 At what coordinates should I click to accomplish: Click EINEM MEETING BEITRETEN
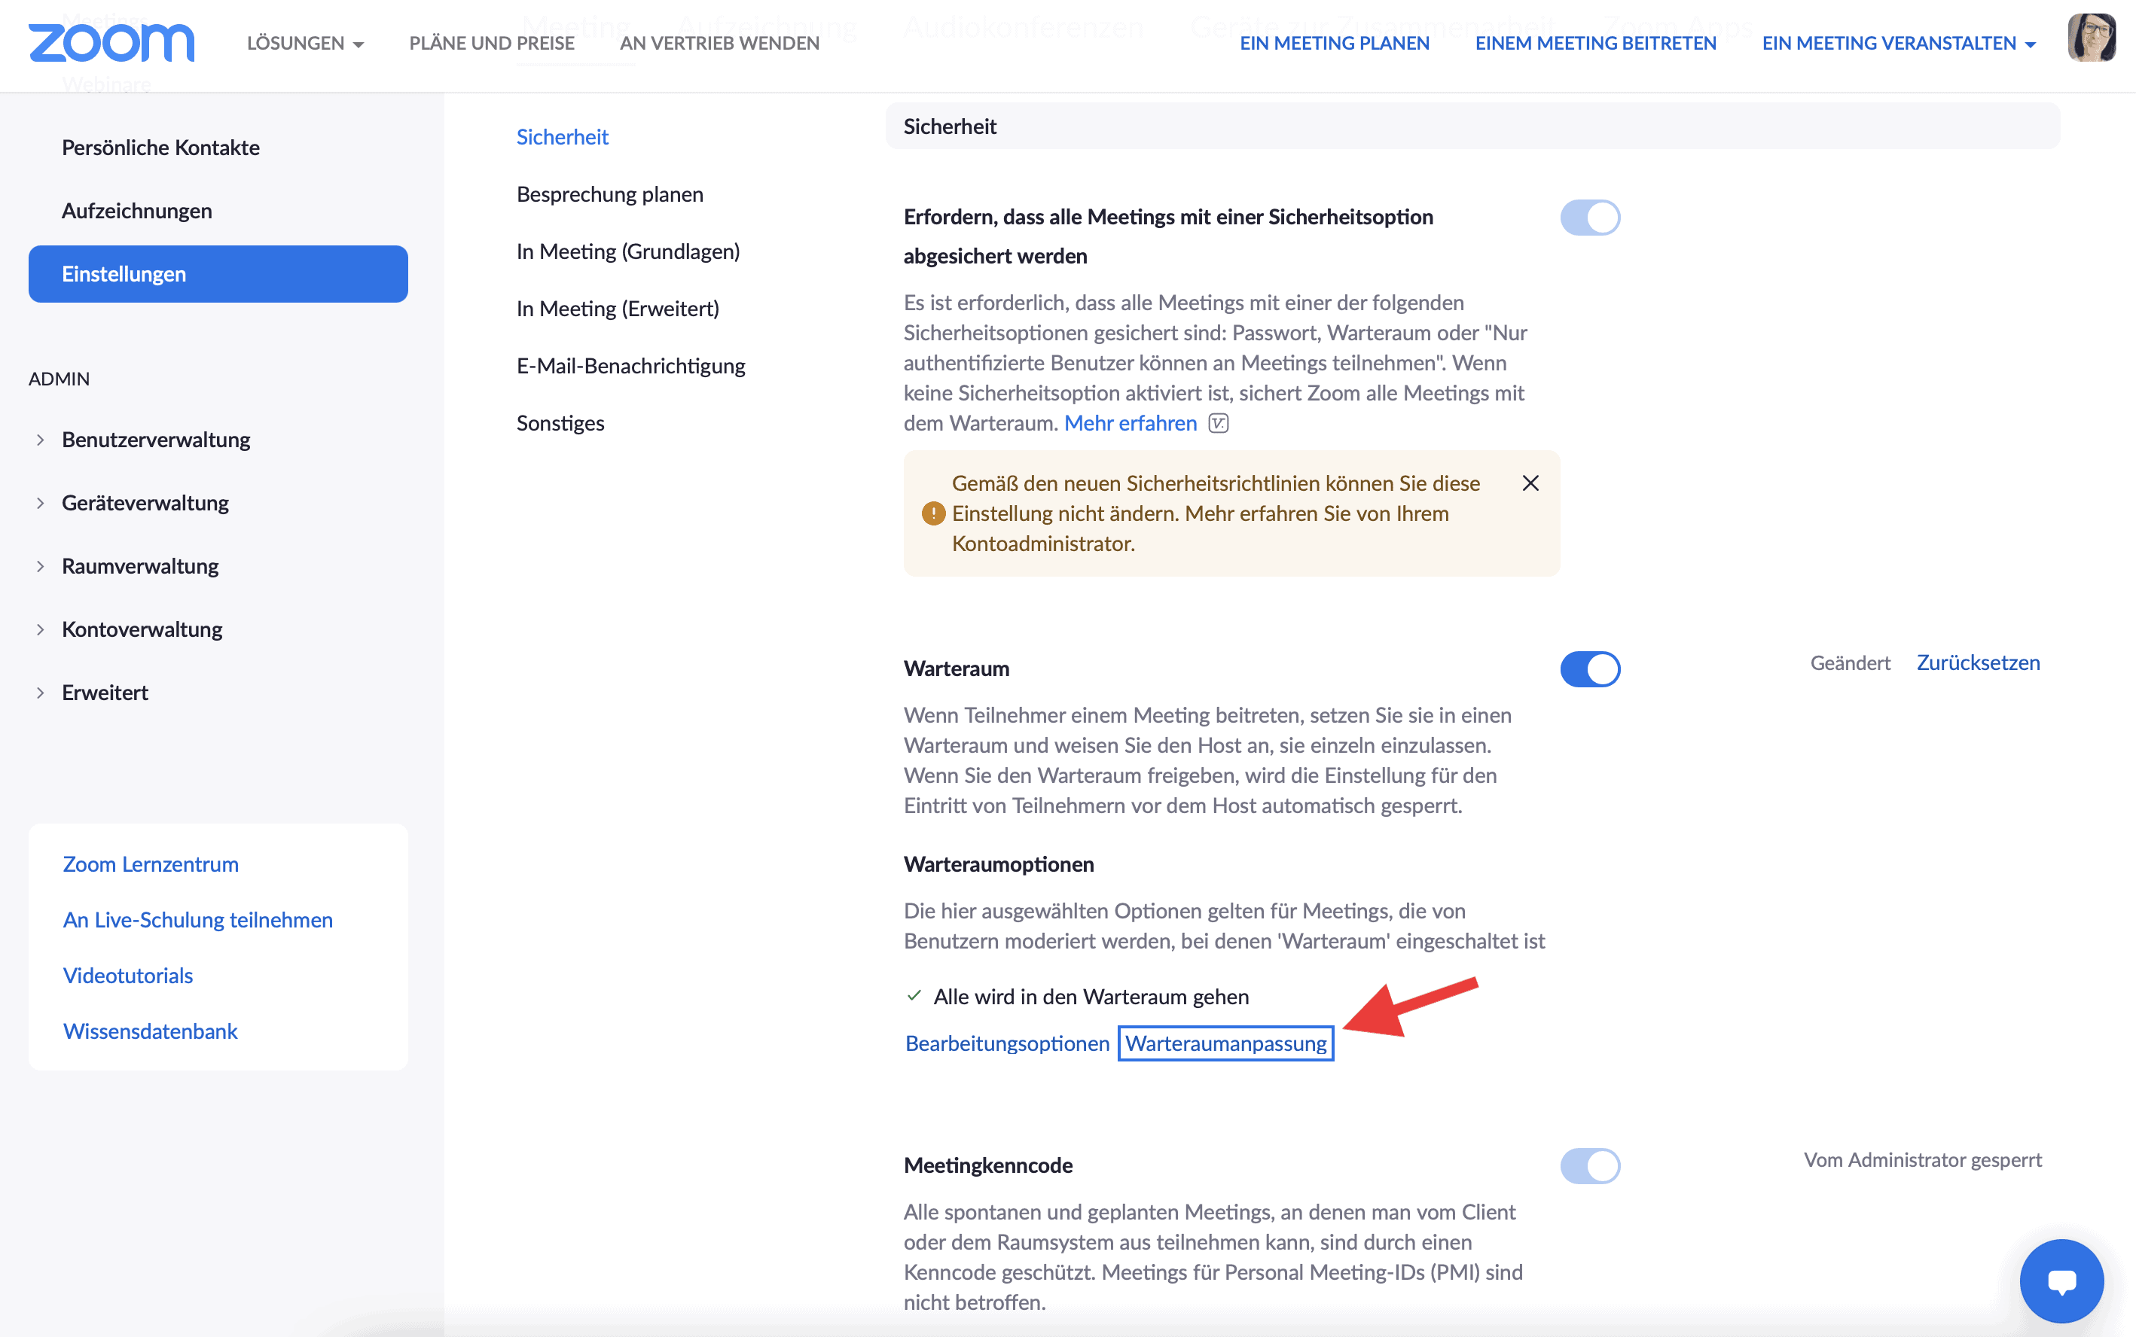pos(1595,44)
